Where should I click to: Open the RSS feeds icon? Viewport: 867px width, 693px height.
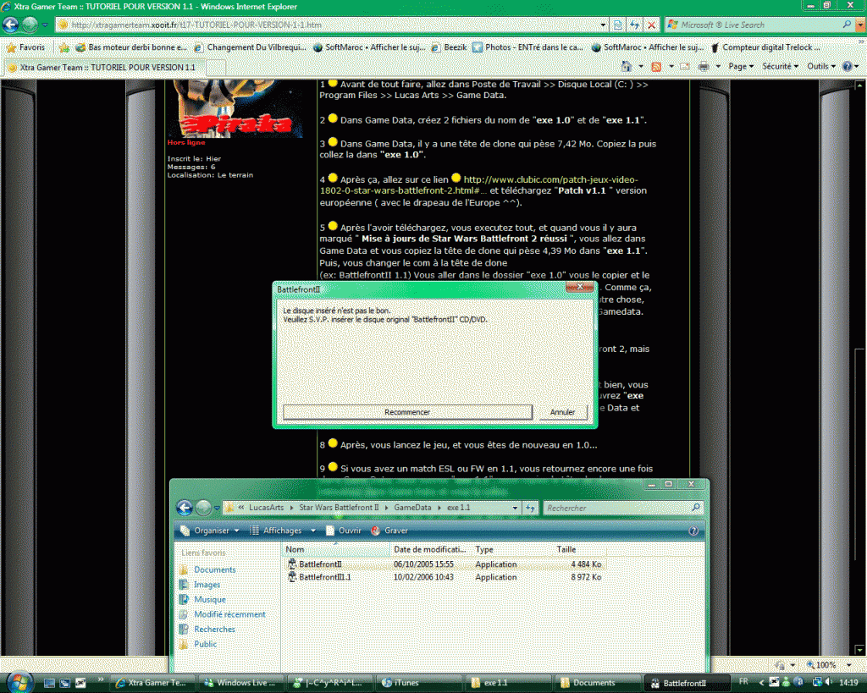(x=656, y=66)
